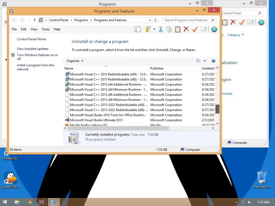Open View installed updates link
Screen dimensions: 275x206
coord(32,49)
